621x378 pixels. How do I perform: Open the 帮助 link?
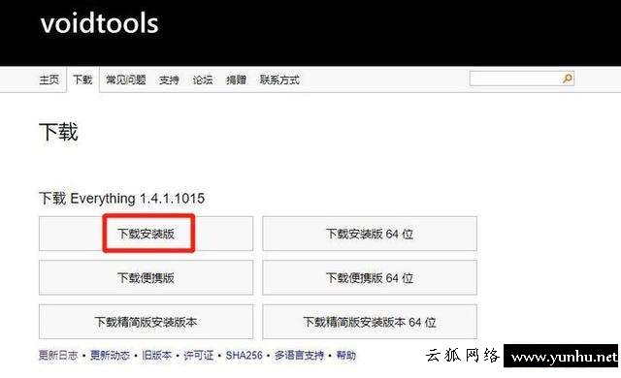(x=345, y=355)
